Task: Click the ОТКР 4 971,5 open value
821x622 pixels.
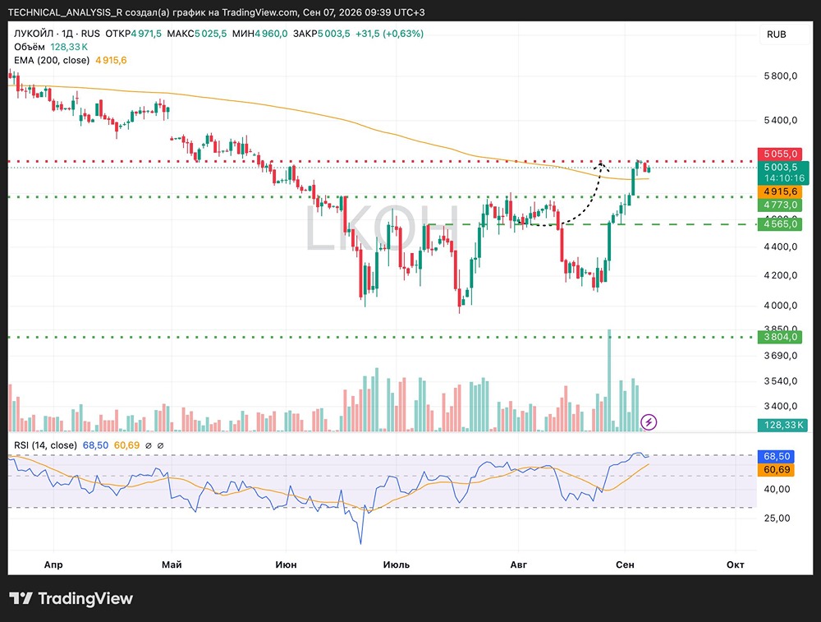Action: coord(134,34)
